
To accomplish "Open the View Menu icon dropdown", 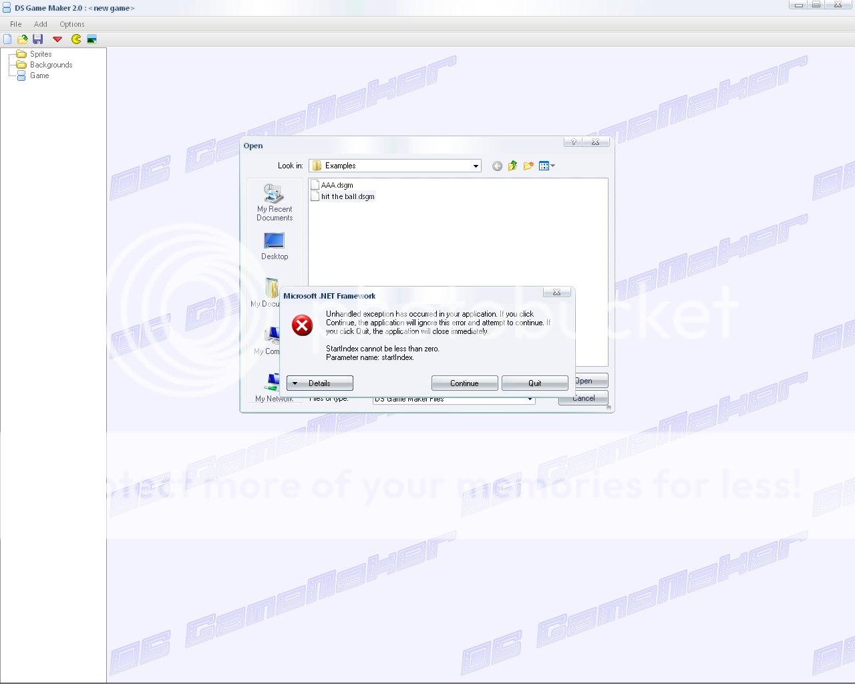I will coord(546,166).
